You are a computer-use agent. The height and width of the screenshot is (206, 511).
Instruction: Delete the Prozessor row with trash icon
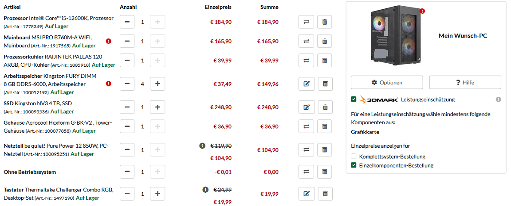(324, 22)
